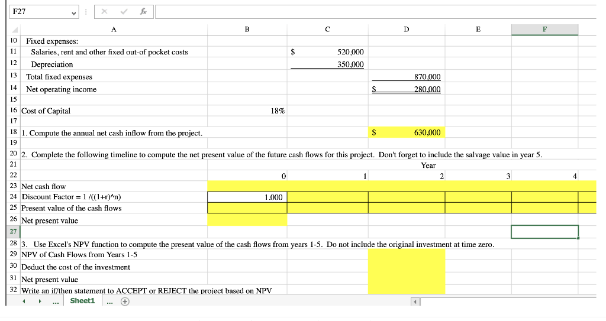
Task: Select 'Present value of the cash flows' cell
Action: pyautogui.click(x=114, y=208)
